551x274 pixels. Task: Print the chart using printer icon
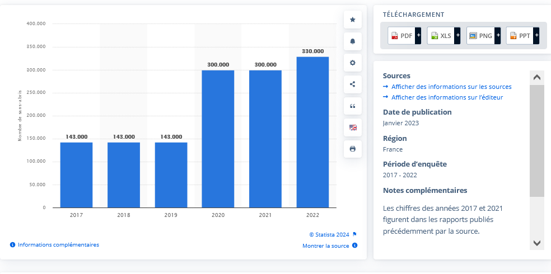tap(352, 149)
